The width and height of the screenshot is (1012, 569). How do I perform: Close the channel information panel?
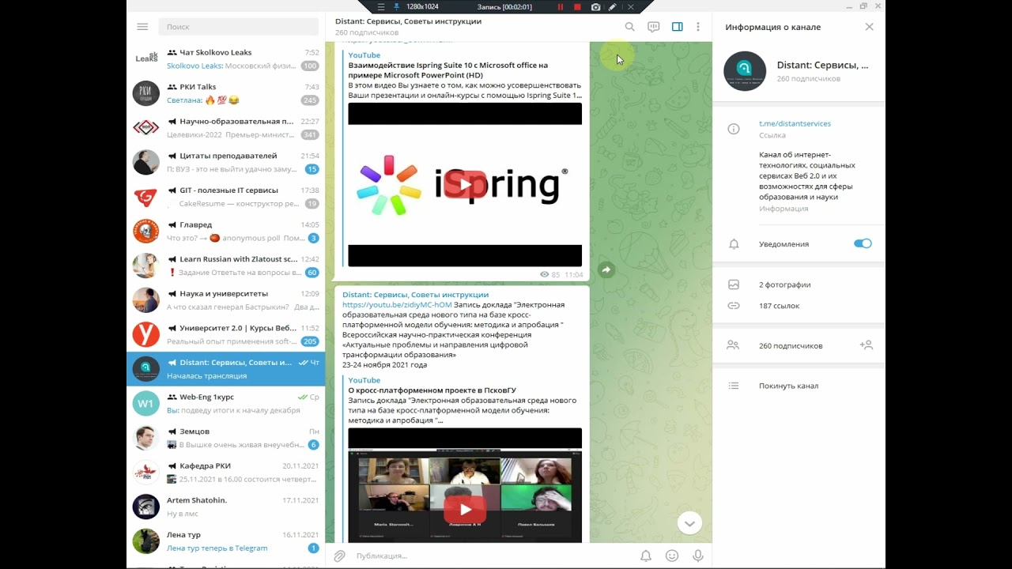(869, 26)
